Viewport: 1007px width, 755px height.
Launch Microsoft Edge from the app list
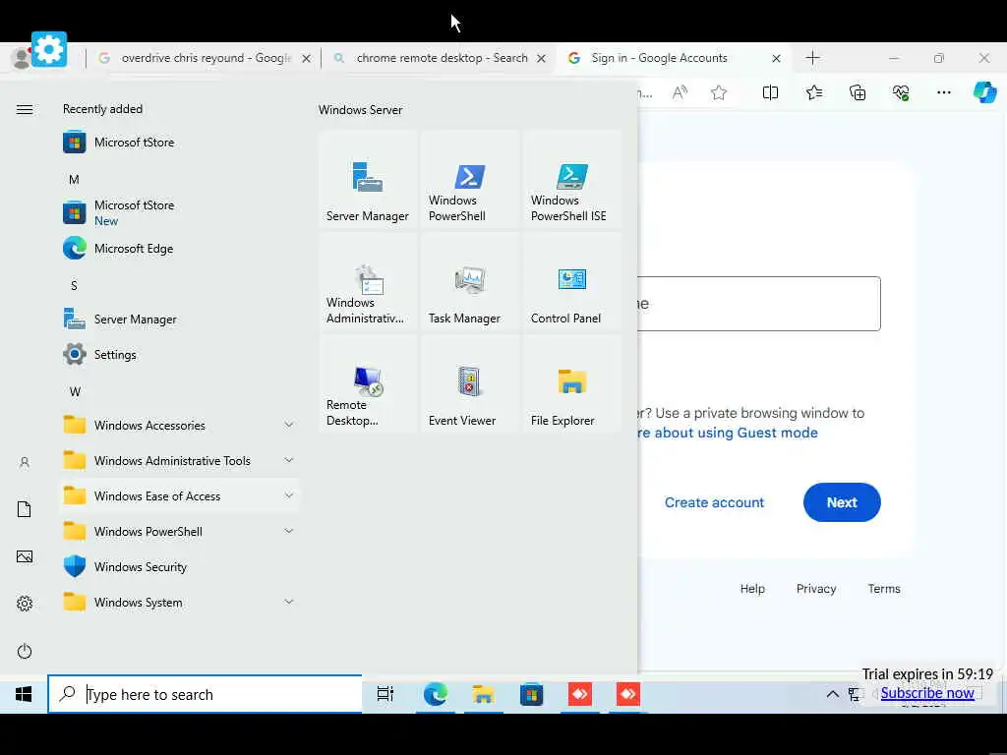tap(179, 249)
